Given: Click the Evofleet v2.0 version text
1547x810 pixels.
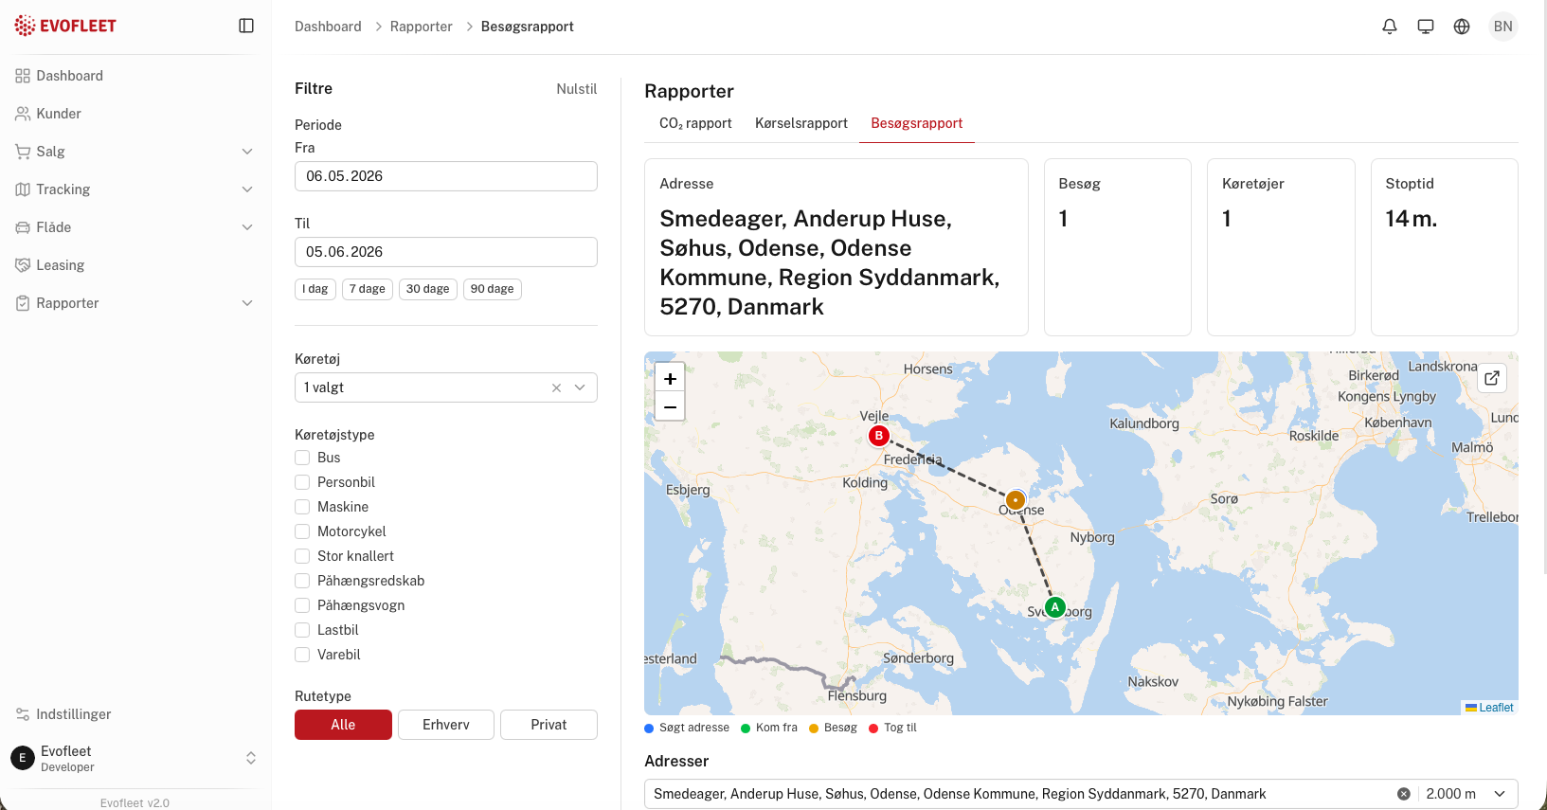Looking at the screenshot, I should pyautogui.click(x=135, y=802).
